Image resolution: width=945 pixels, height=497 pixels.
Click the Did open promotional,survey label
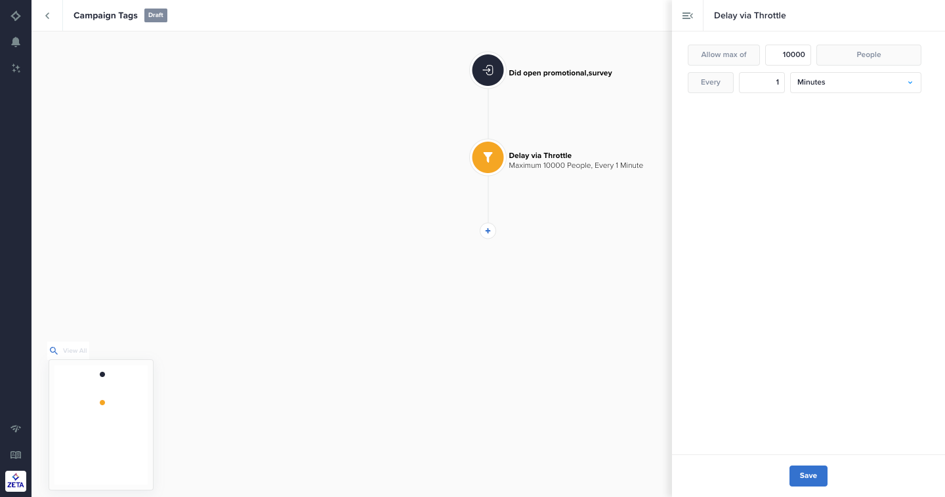tap(560, 73)
